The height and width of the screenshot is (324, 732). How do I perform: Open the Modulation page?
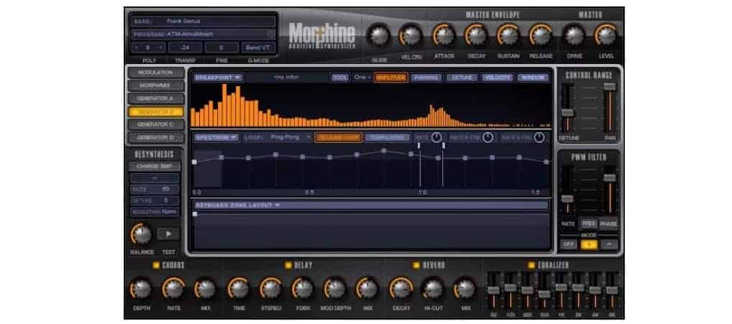pyautogui.click(x=156, y=73)
